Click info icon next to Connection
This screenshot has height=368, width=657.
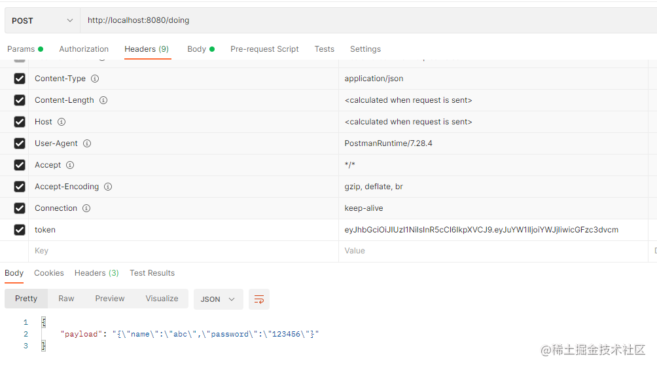86,208
